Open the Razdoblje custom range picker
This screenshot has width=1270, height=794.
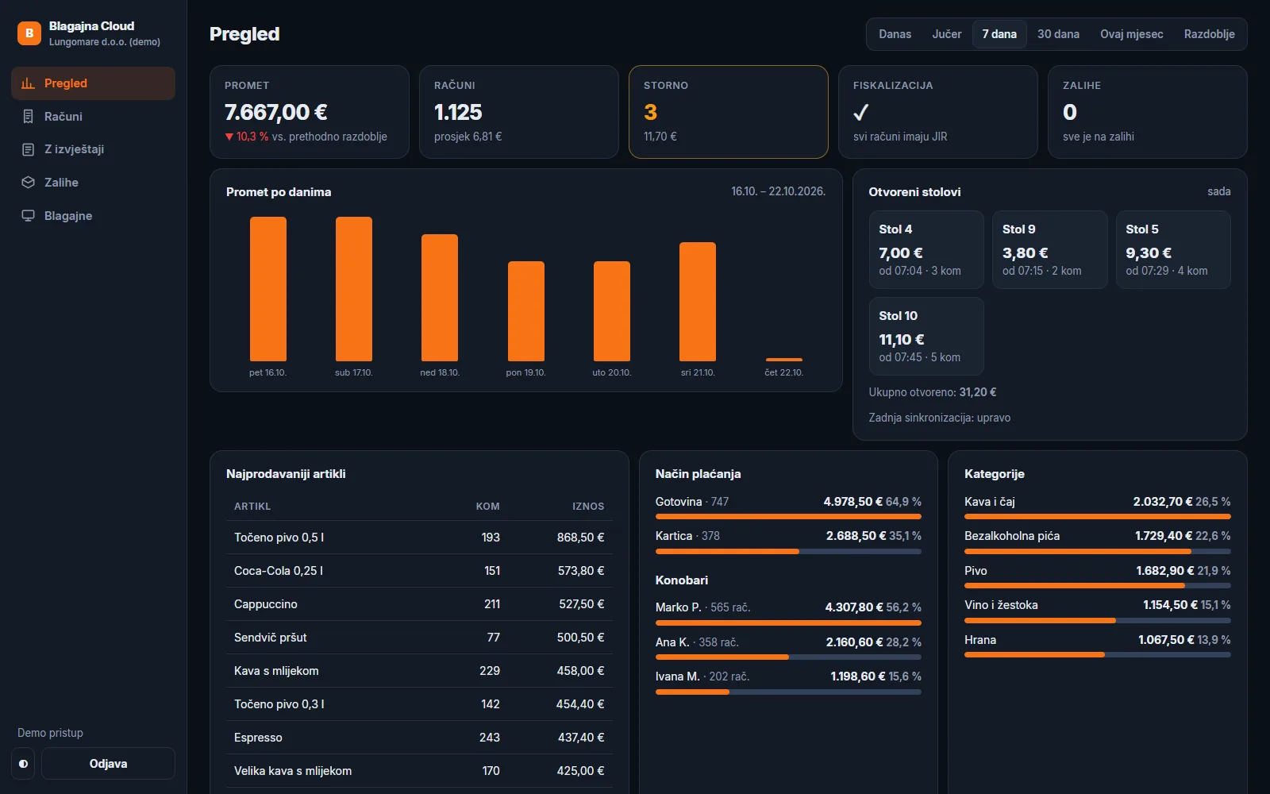[1209, 34]
